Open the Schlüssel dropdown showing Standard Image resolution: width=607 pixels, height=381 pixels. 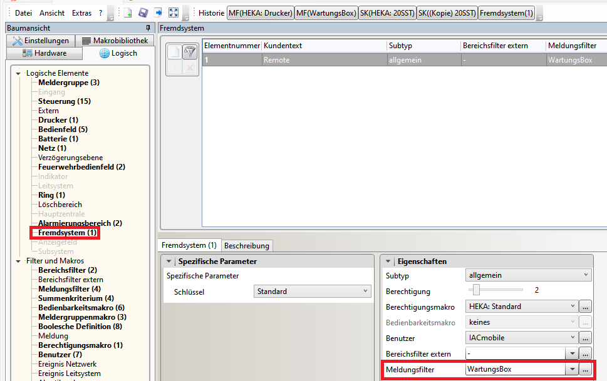(313, 292)
